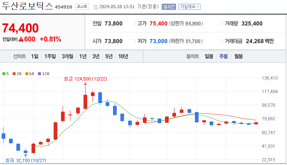This screenshot has height=165, width=287.
Task: Select the 3년 line chart tab
Action: coord(96,56)
